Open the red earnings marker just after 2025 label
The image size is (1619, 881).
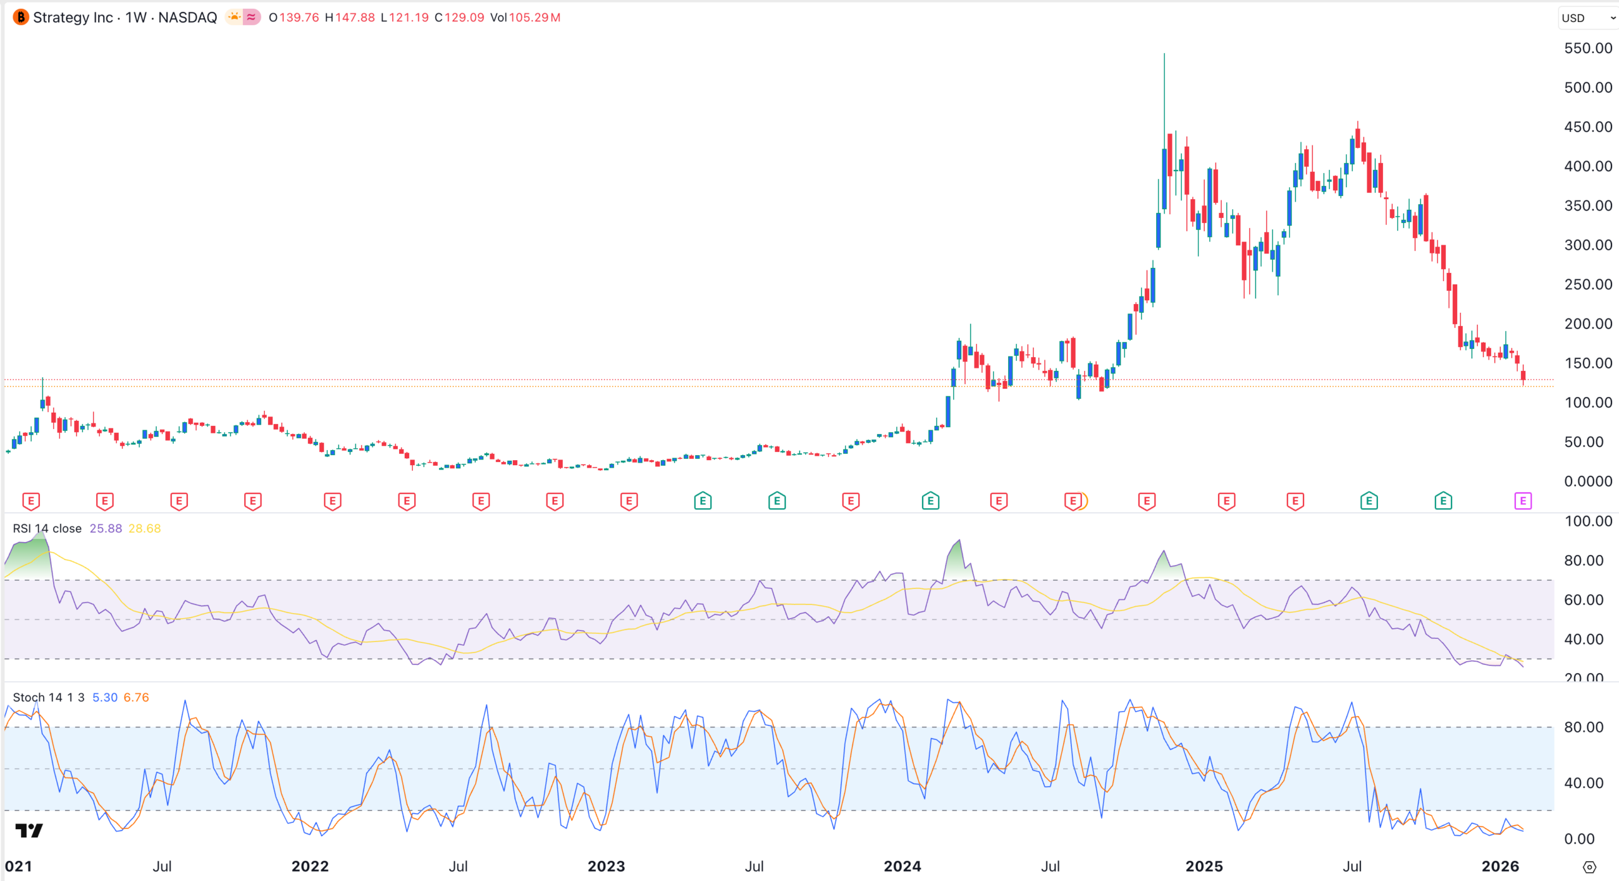1227,501
